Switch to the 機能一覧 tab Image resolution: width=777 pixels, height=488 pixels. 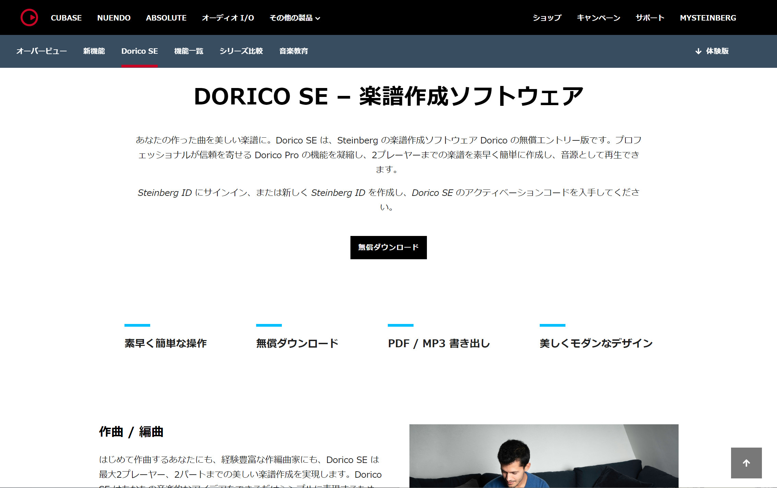(x=189, y=51)
